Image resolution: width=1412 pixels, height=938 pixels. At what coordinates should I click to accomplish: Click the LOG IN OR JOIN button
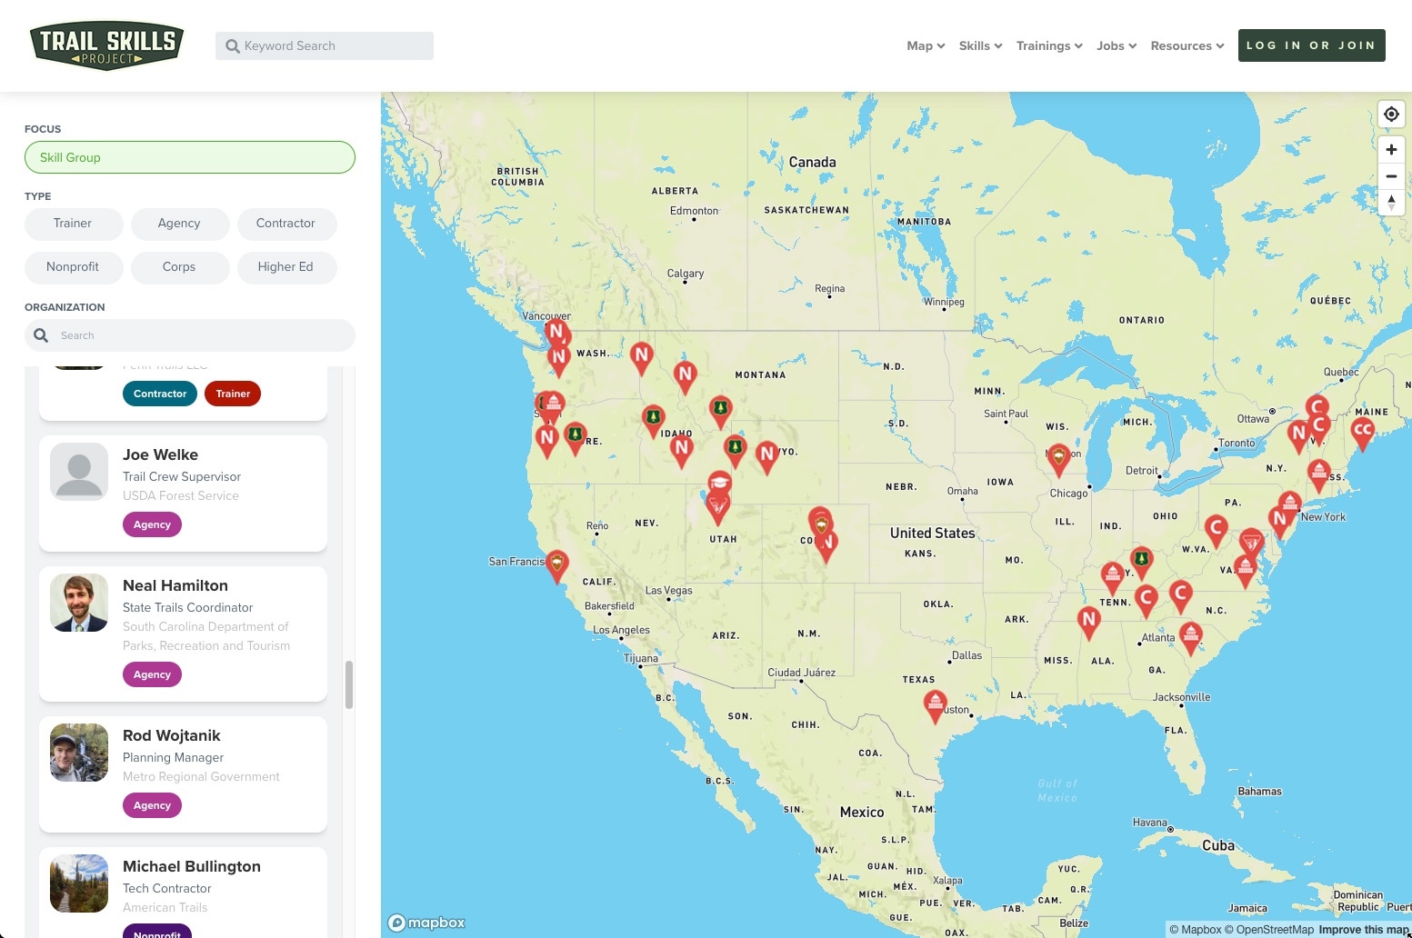click(1311, 45)
